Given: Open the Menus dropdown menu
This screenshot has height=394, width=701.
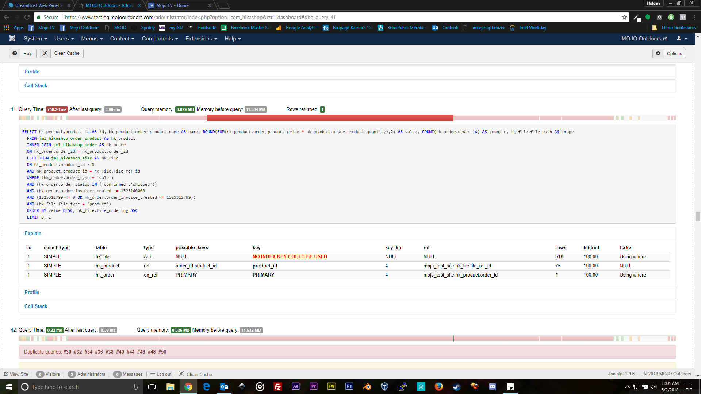Looking at the screenshot, I should click(x=92, y=39).
